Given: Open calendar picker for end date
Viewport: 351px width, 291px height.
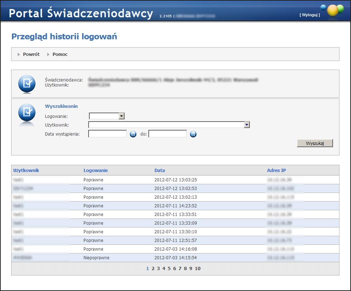Looking at the screenshot, I should (193, 134).
